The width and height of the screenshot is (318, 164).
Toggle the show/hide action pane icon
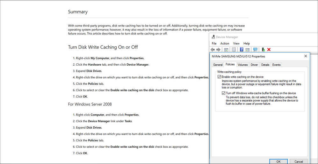(x=247, y=50)
